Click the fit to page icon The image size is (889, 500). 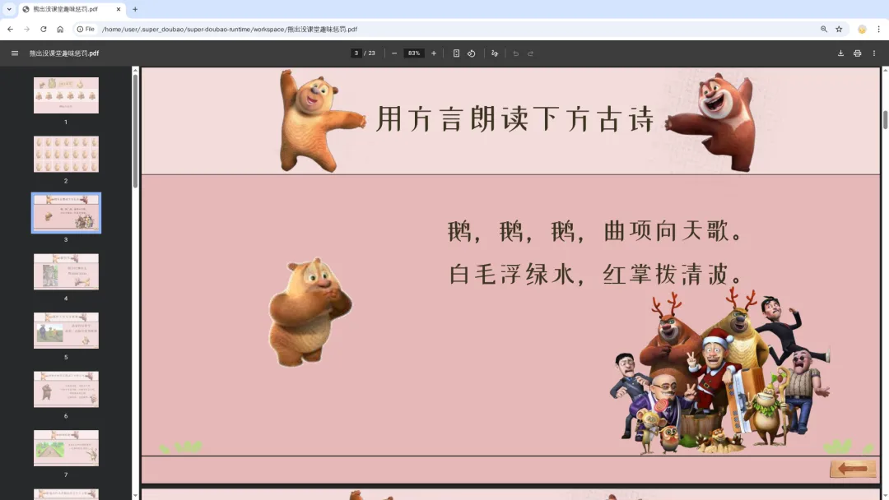coord(456,53)
